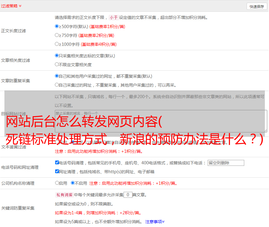Viewport: 269px width, 227px height.
Task: Click 基础费率1积分/篇 red text
Action: [x=107, y=27]
